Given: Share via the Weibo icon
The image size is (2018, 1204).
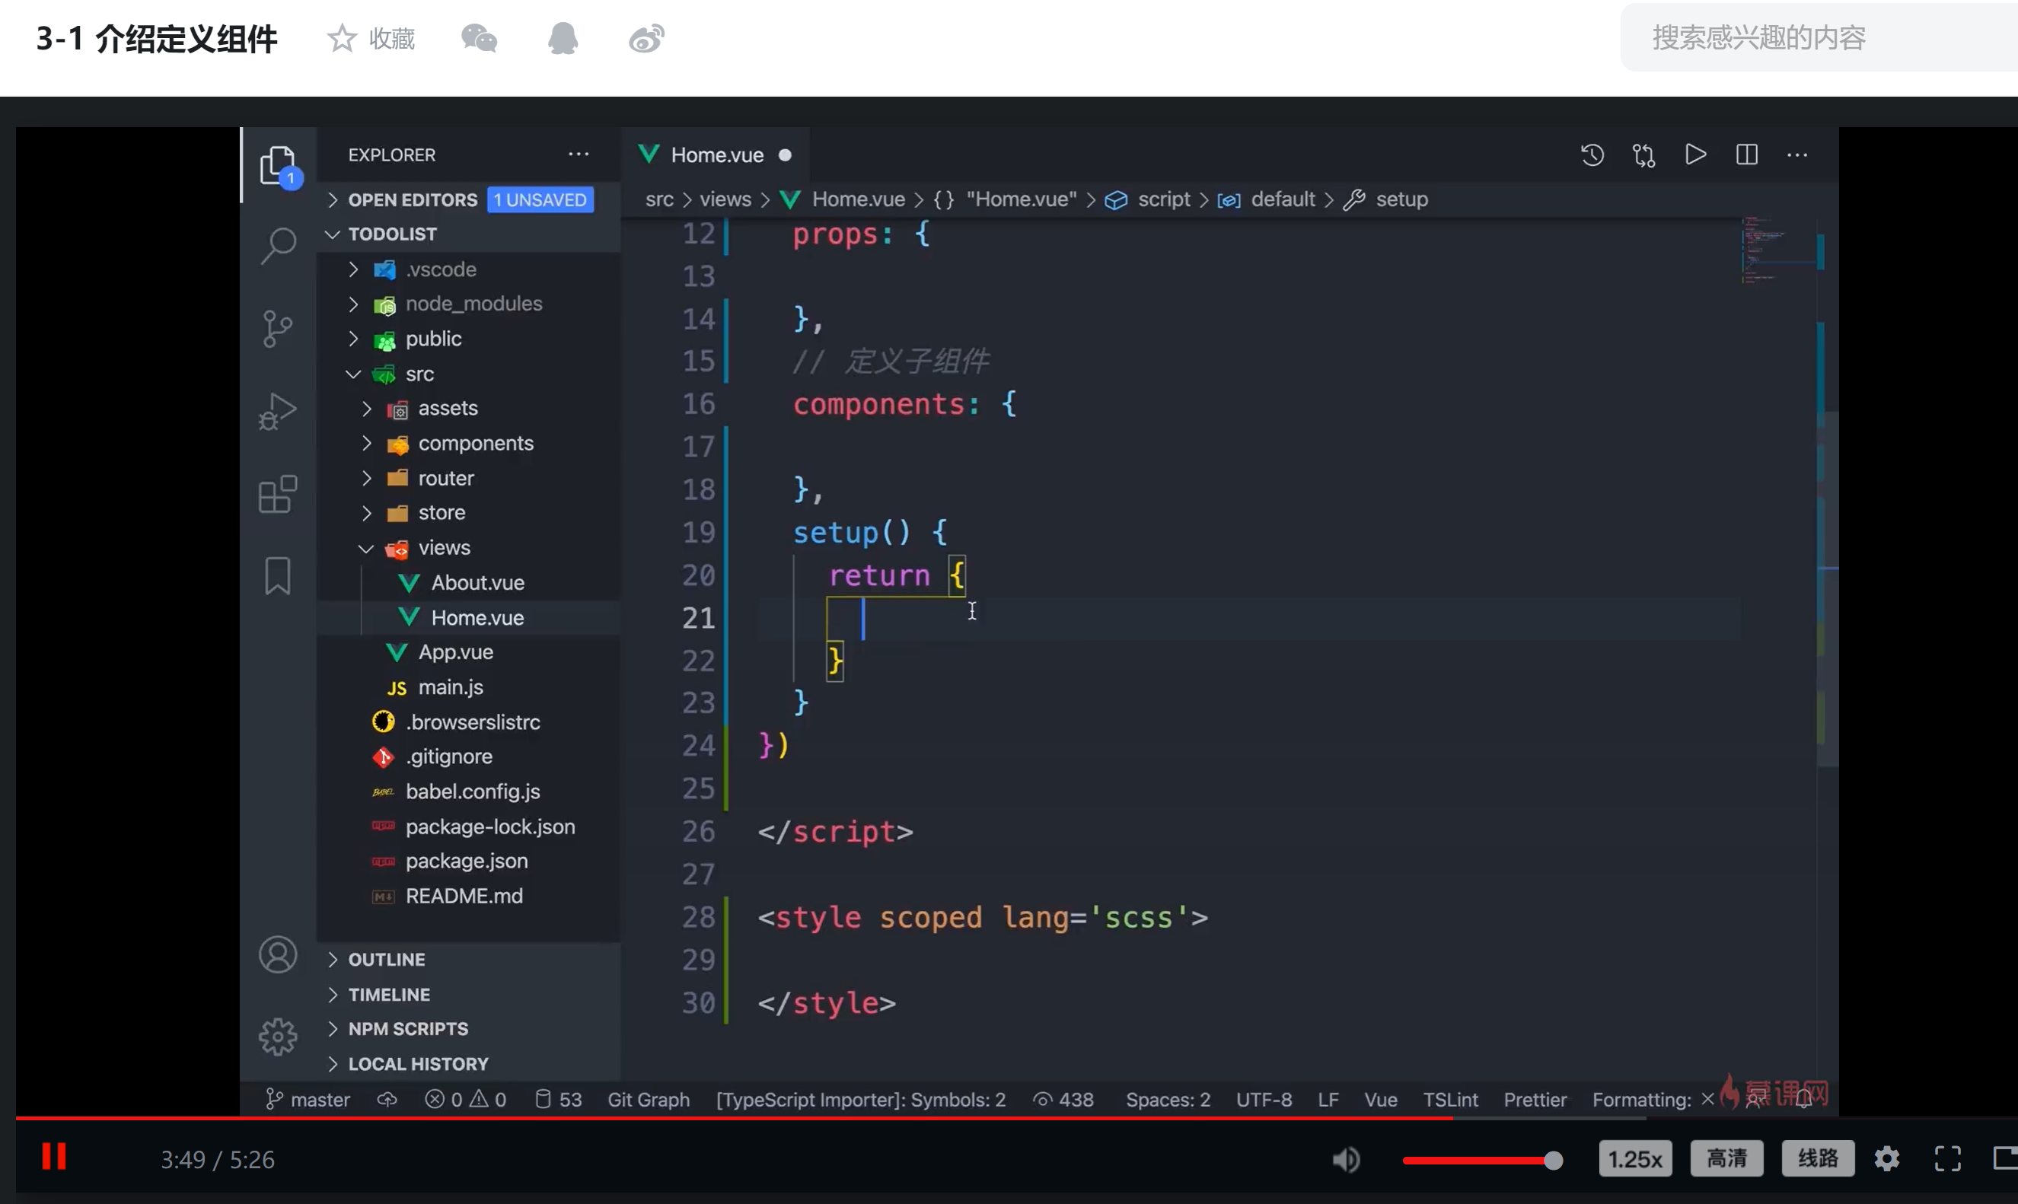Looking at the screenshot, I should [646, 38].
